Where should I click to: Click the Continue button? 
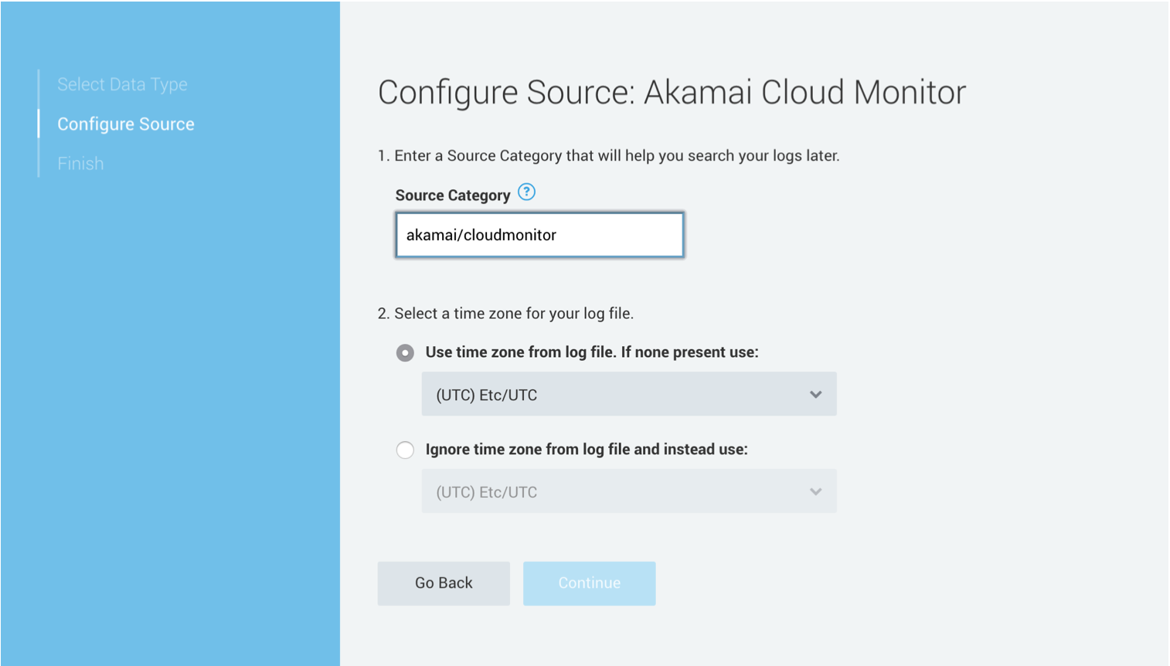[590, 583]
